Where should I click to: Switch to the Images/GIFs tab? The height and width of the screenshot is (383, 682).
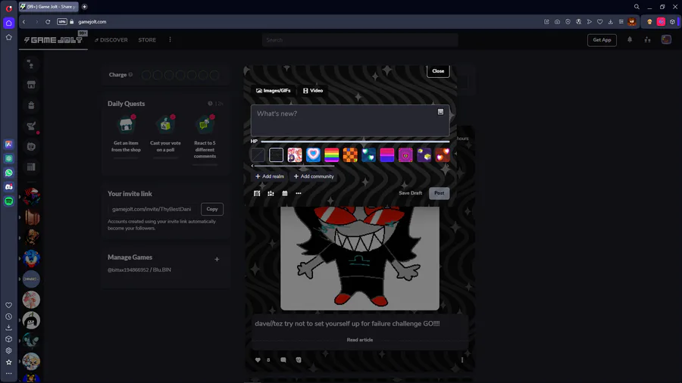point(273,91)
